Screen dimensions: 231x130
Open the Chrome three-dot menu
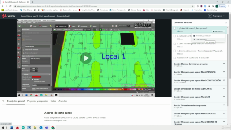(x=228, y=6)
